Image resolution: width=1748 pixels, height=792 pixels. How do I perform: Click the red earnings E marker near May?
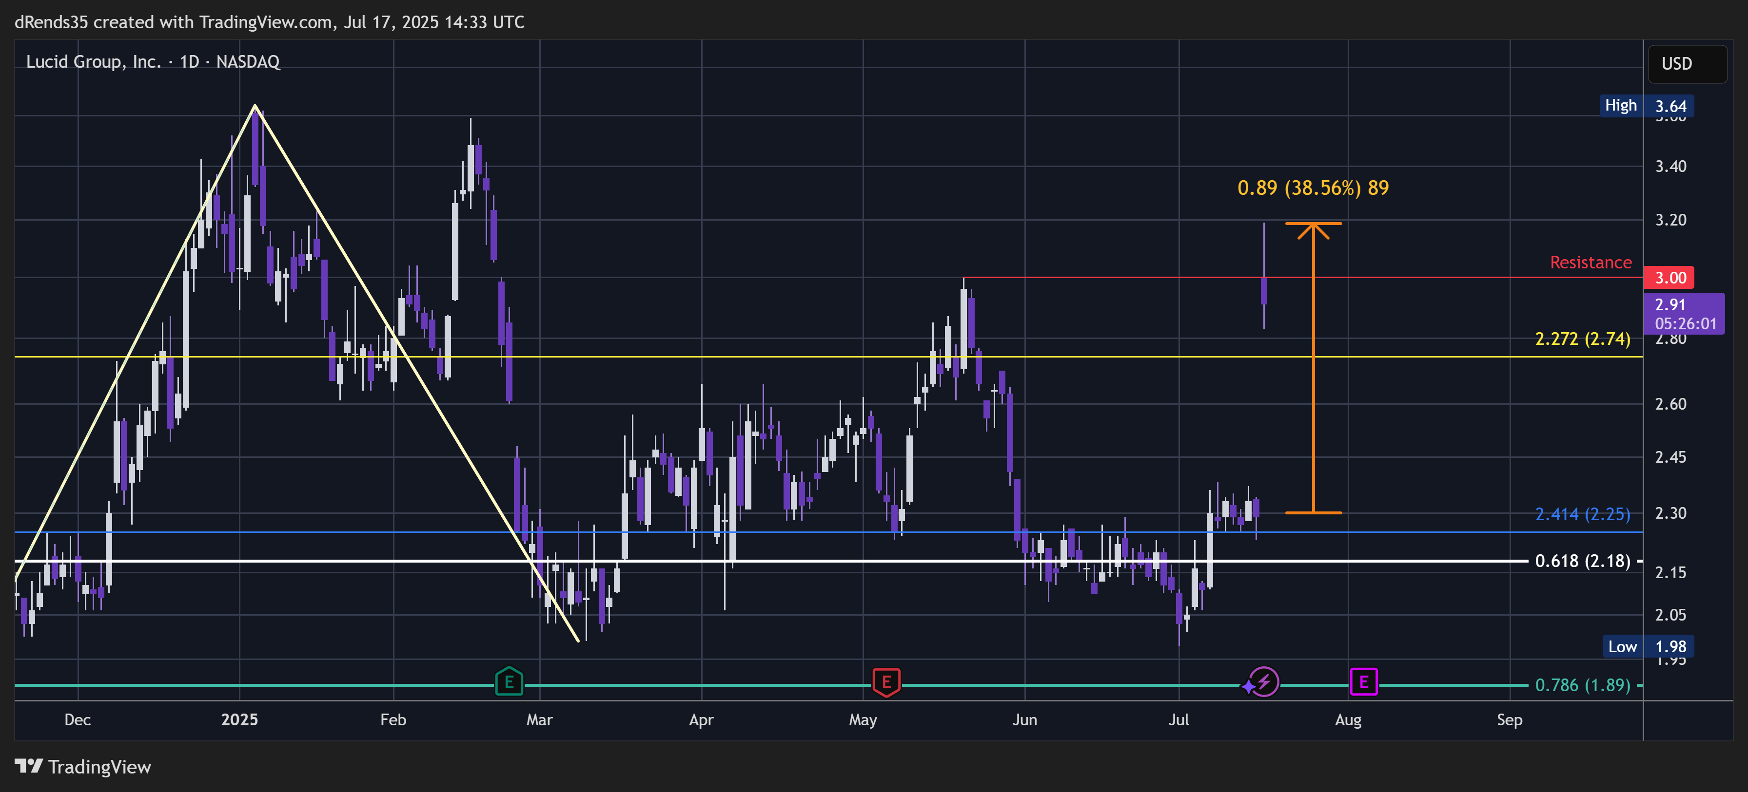886,682
